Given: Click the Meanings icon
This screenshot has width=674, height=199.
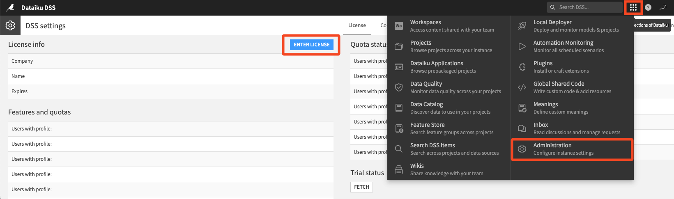Looking at the screenshot, I should click(522, 108).
